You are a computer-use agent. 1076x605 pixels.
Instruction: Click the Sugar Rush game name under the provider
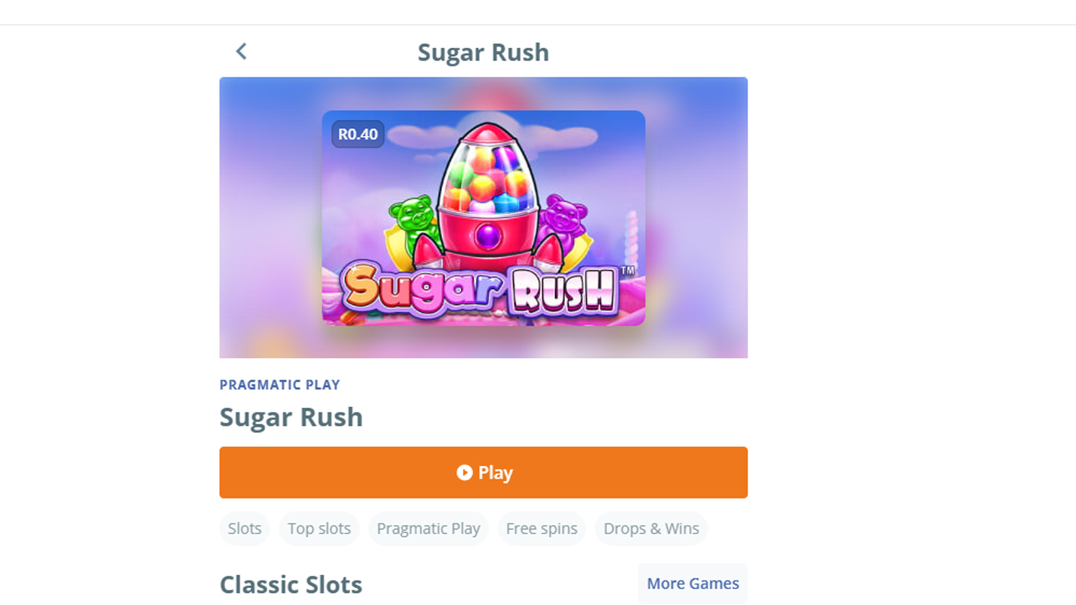pyautogui.click(x=291, y=417)
